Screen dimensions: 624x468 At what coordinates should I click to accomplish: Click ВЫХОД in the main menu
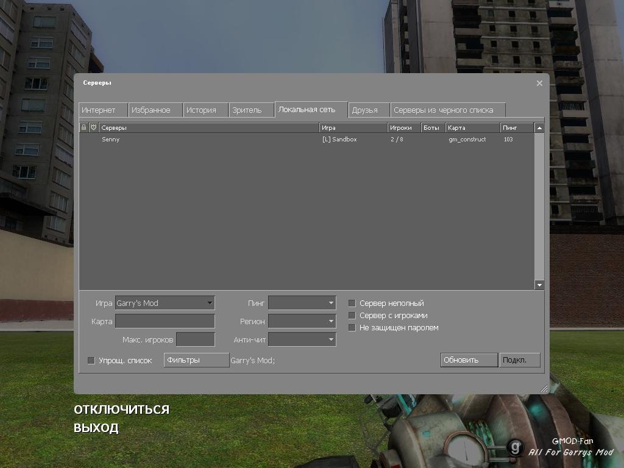[96, 428]
